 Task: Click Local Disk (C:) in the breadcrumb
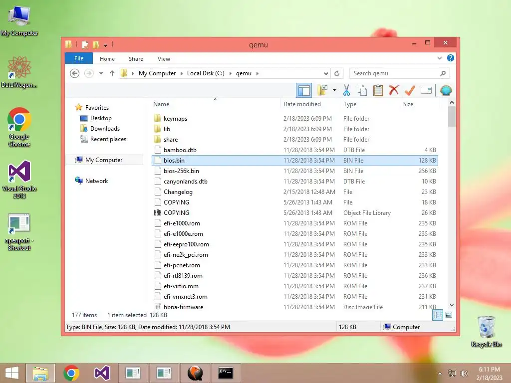tap(206, 73)
